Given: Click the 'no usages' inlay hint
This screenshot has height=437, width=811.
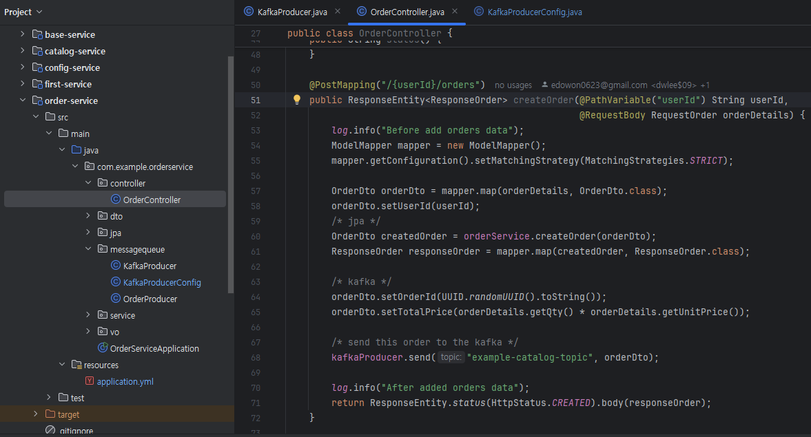Looking at the screenshot, I should [513, 85].
